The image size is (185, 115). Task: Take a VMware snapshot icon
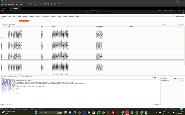(x=35, y=4)
